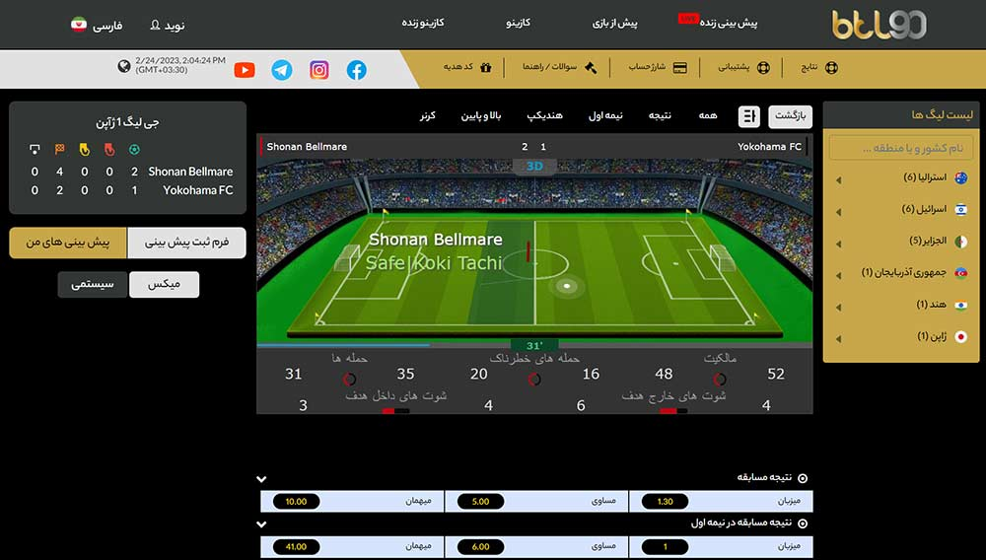The image size is (986, 560).
Task: Click the globe timezone icon
Action: 124,65
